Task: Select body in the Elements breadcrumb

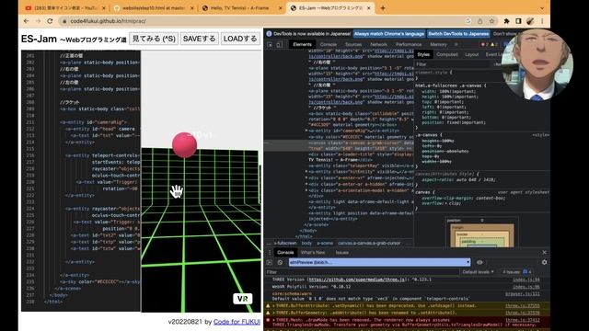Action: 306,243
